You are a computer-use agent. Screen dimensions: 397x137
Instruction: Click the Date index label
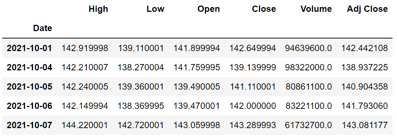43,28
